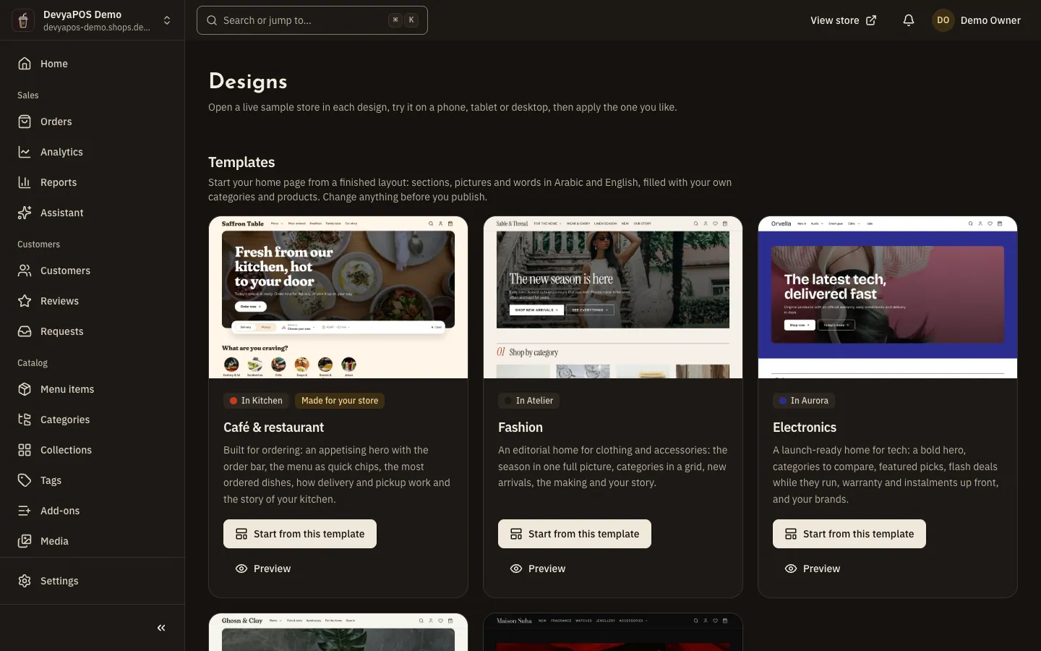
Task: Click the Tags label icon
Action: click(25, 480)
